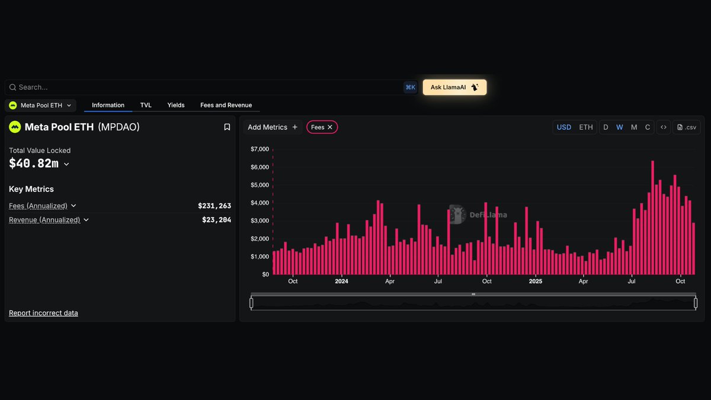Switch to the TVL tab
This screenshot has height=400, width=711.
click(x=146, y=105)
